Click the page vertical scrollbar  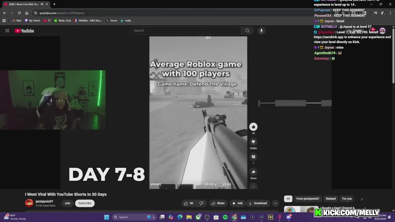pyautogui.click(x=393, y=55)
